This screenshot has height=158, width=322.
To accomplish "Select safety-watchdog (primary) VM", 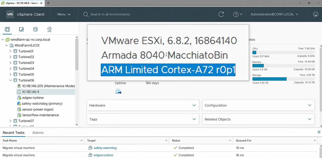I will click(42, 104).
